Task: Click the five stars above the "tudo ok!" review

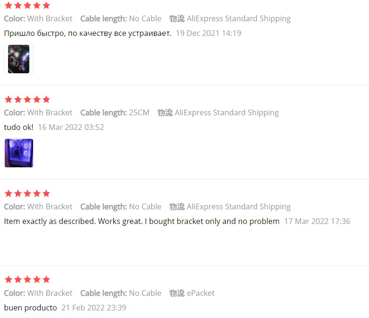Action: [27, 100]
